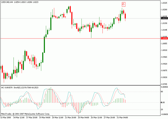Image resolution: width=168 pixels, height=119 pixels.
Task: Click the 1.0145 price scale label
Action: tap(164, 30)
